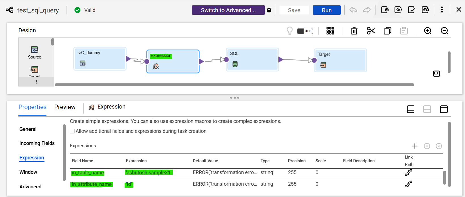This screenshot has width=465, height=197.
Task: Open the General properties section
Action: (28, 129)
